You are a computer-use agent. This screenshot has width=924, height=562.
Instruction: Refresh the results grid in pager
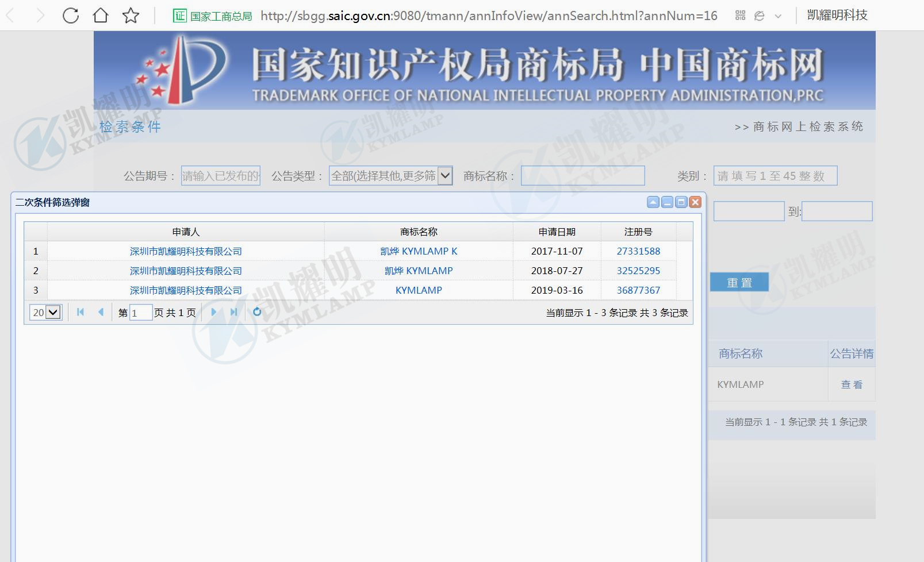257,312
